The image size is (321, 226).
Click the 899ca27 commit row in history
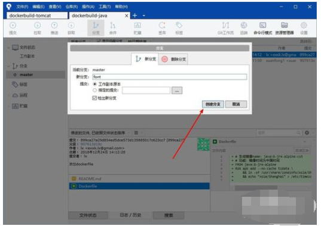[284, 55]
